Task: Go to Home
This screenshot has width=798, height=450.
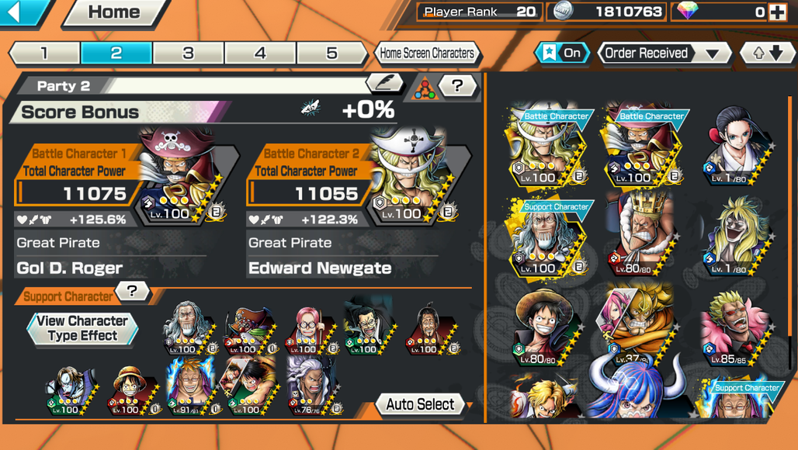Action: coord(114,12)
